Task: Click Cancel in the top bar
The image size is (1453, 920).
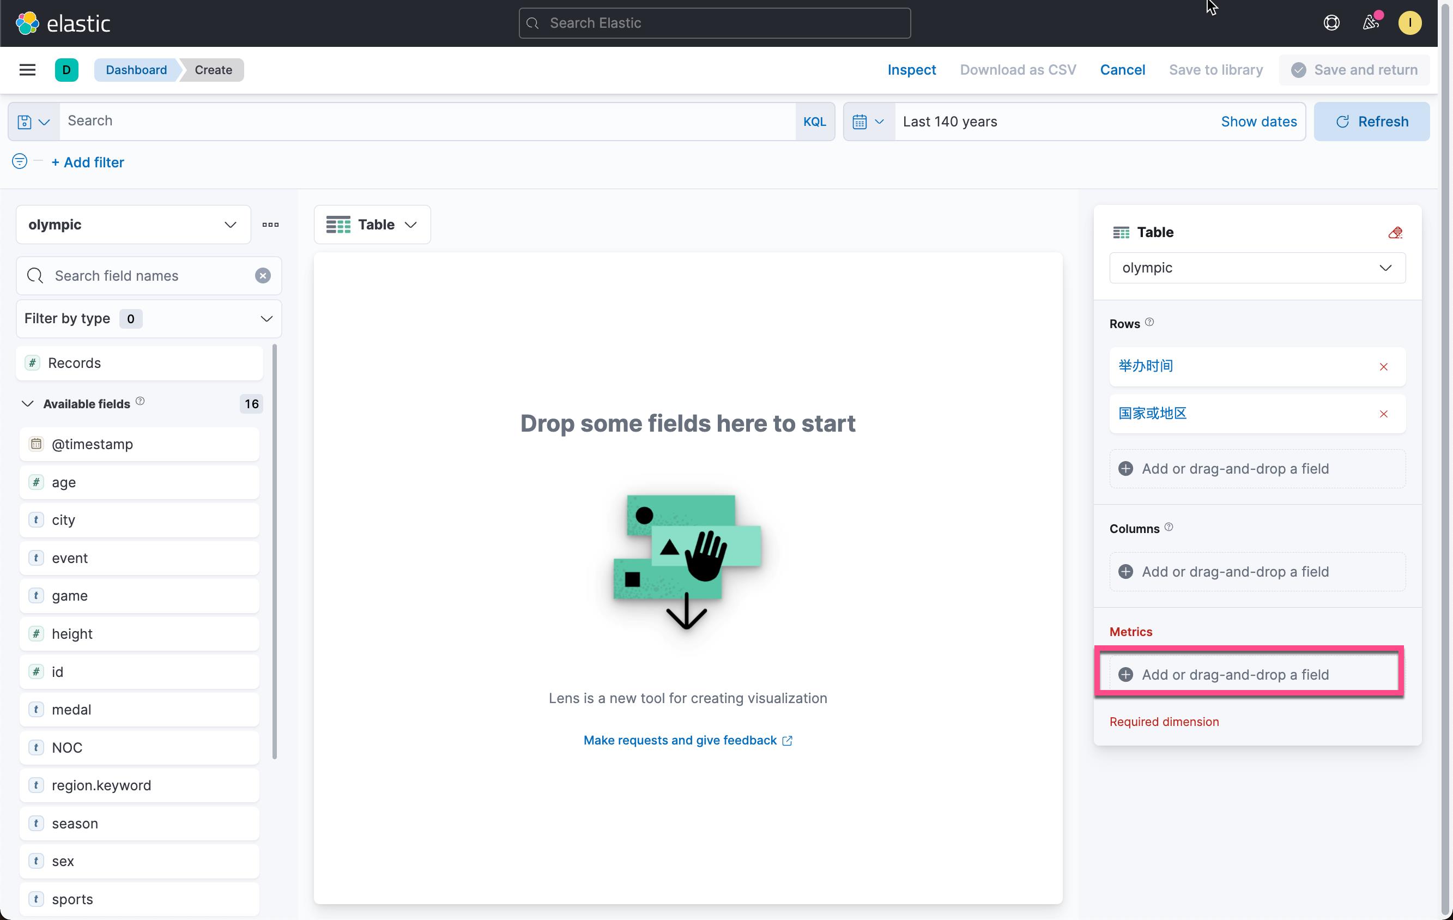Action: pos(1122,70)
